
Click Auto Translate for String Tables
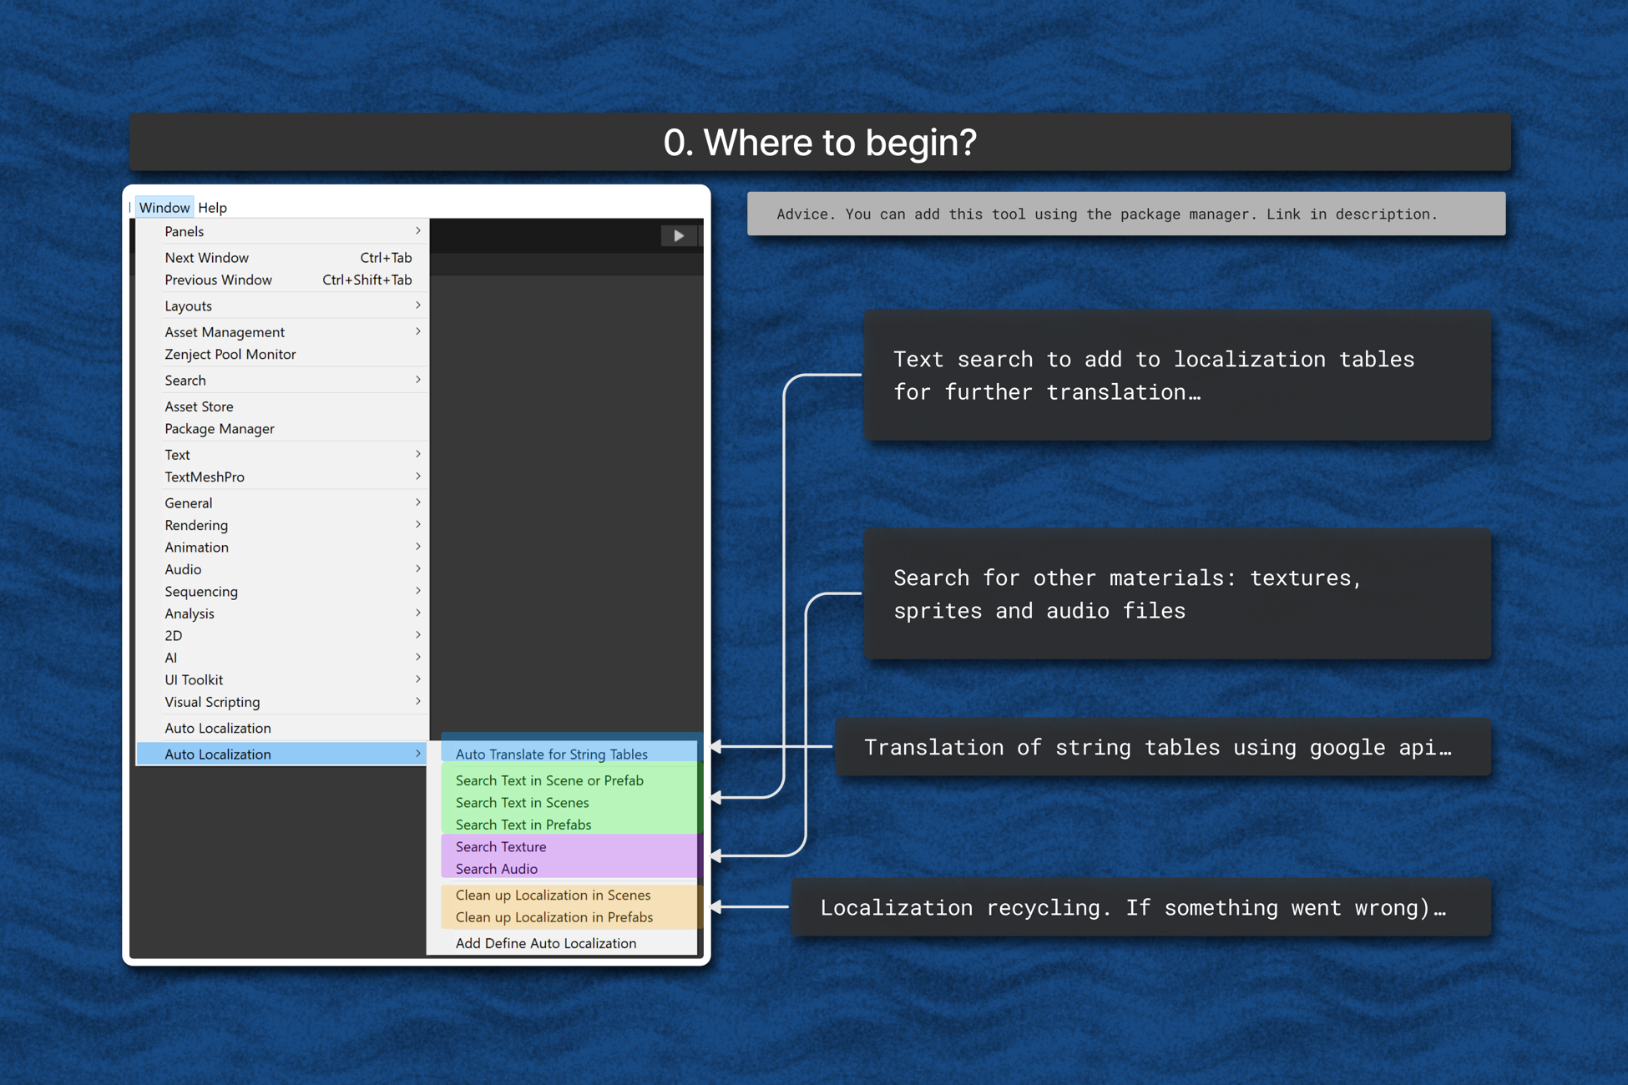(551, 754)
